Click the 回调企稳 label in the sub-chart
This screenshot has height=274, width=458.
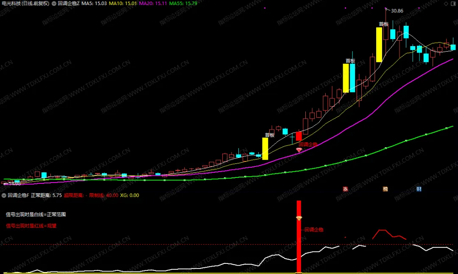point(314,230)
